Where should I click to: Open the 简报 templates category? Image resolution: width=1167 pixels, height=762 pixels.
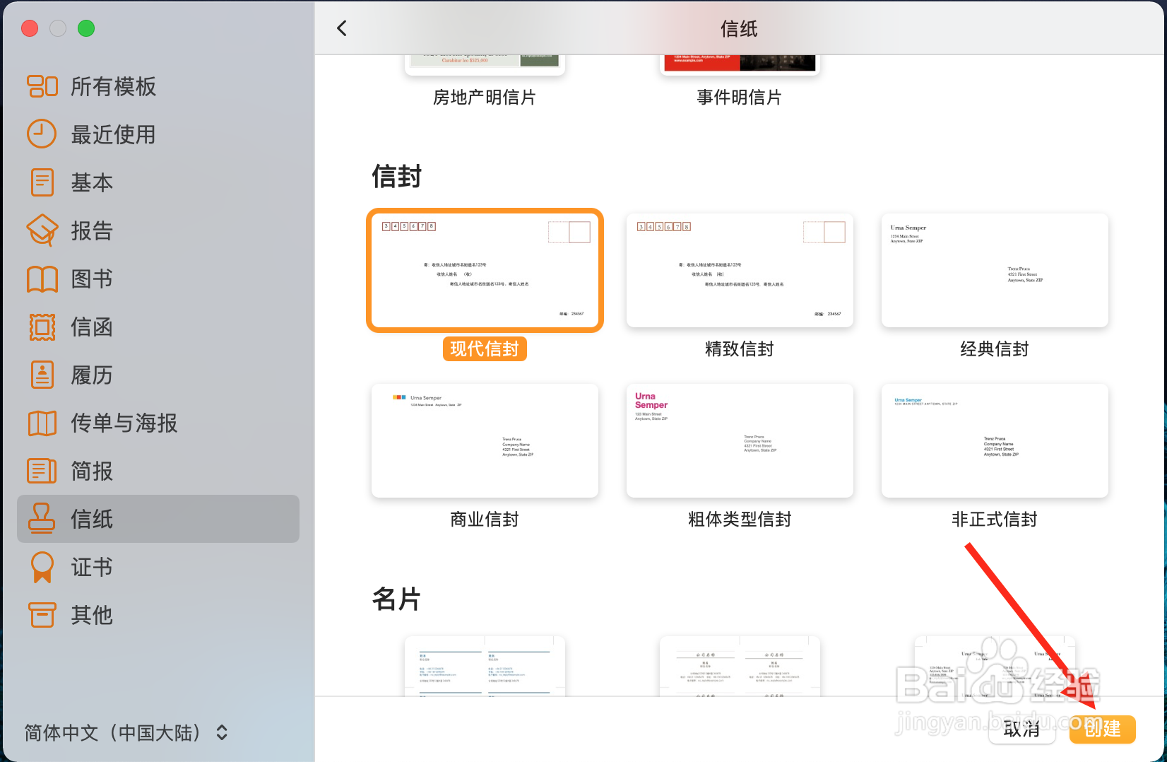coord(90,471)
